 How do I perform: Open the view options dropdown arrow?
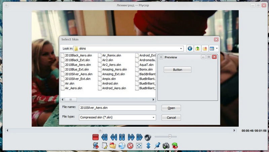tap(217, 48)
